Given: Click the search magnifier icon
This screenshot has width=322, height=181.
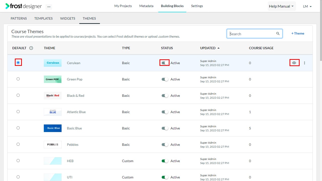Looking at the screenshot, I should pyautogui.click(x=278, y=34).
